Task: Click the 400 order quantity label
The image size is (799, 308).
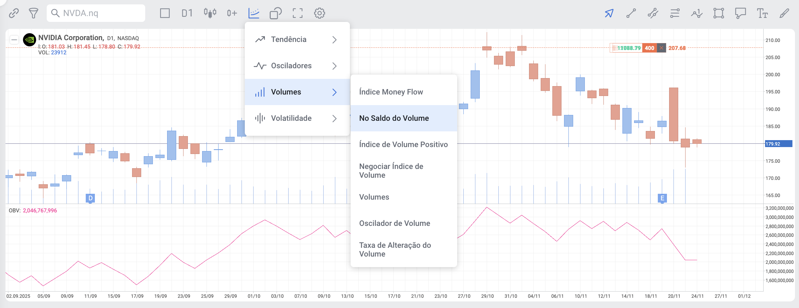Action: tap(649, 48)
